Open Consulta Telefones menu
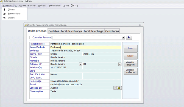 tap(27, 5)
